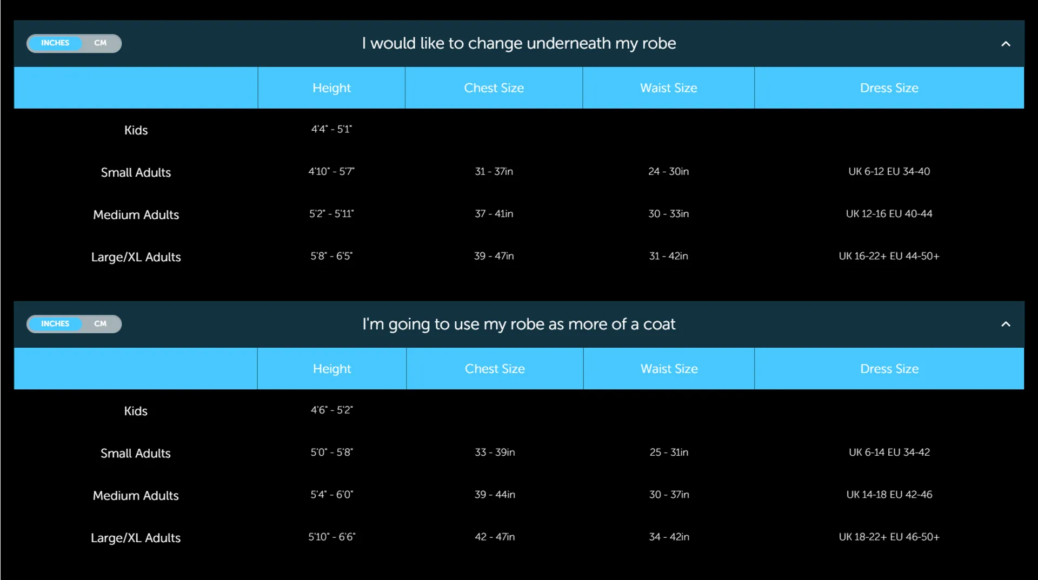Click the Height column header in top table
The height and width of the screenshot is (580, 1038).
point(331,88)
